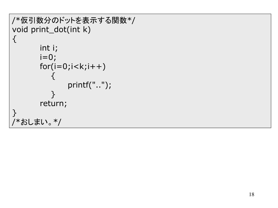Click the おしまい ending comment
The height and width of the screenshot is (208, 278).
coord(37,122)
